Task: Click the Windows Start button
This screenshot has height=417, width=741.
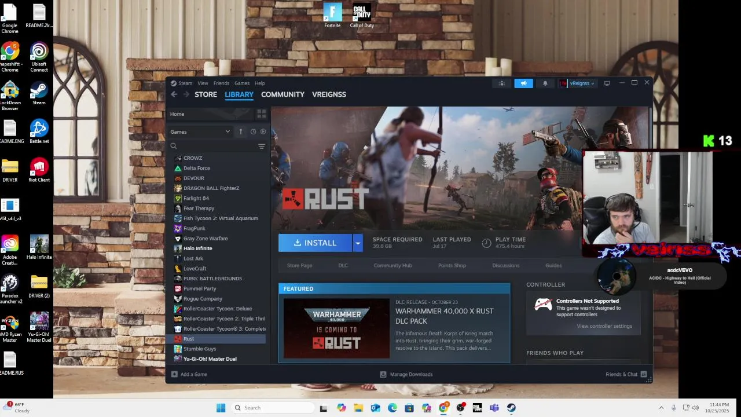Action: 221,408
